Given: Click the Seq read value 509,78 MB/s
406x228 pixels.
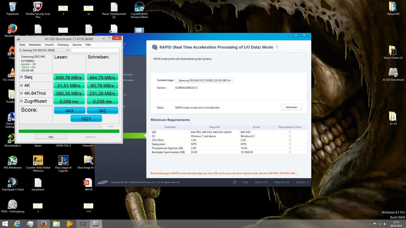Looking at the screenshot, I should click(69, 78).
